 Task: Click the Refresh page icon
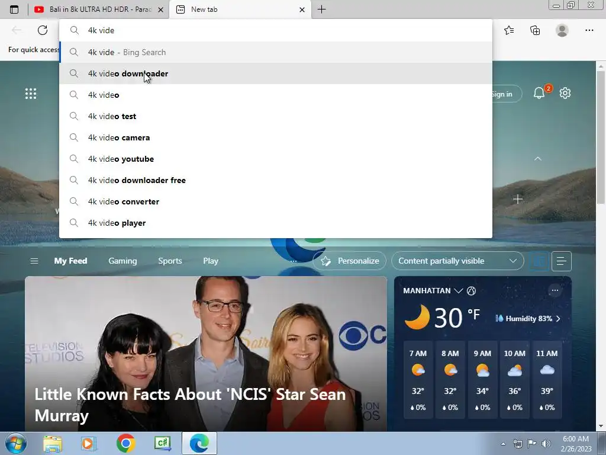(x=43, y=30)
